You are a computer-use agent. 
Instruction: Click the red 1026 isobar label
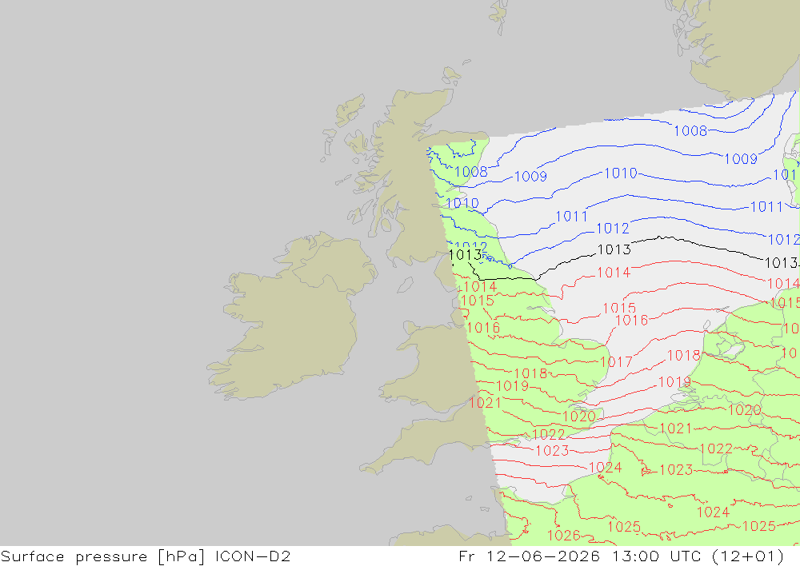pyautogui.click(x=564, y=535)
